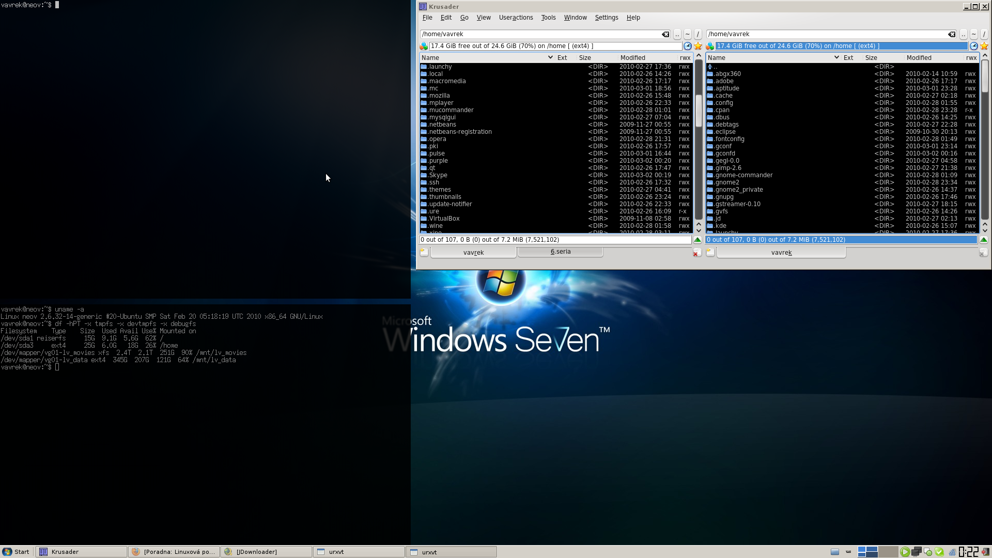This screenshot has height=558, width=992.
Task: Jump to root directory in left panel
Action: (698, 34)
